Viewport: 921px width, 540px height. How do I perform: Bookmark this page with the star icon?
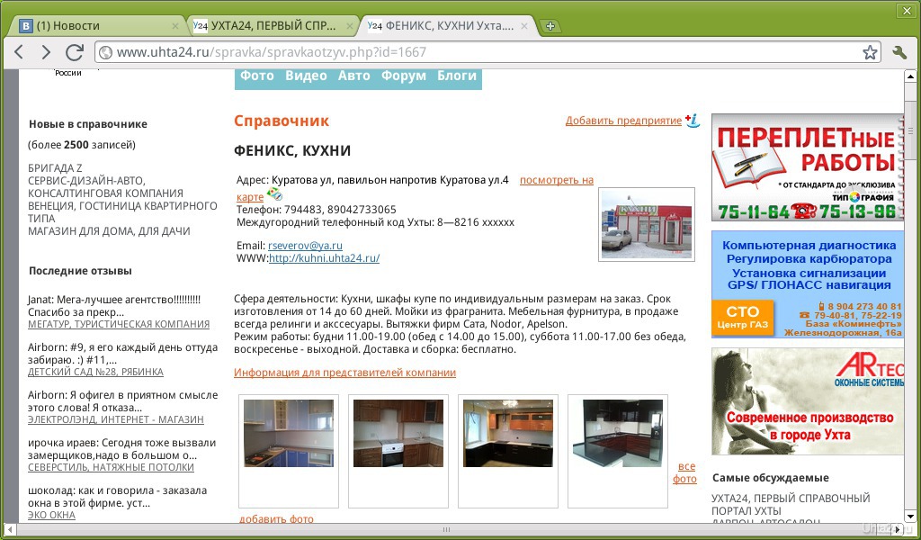coord(870,52)
